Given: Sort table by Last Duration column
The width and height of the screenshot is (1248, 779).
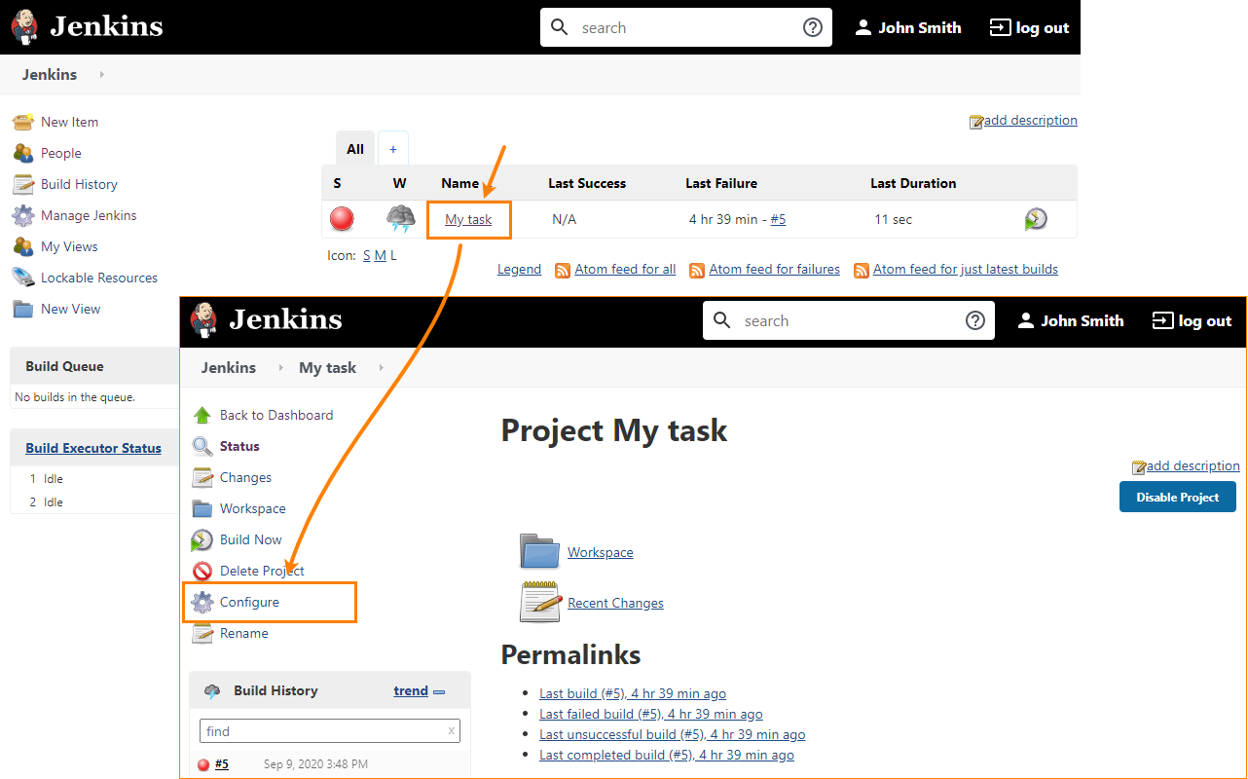Looking at the screenshot, I should click(913, 183).
